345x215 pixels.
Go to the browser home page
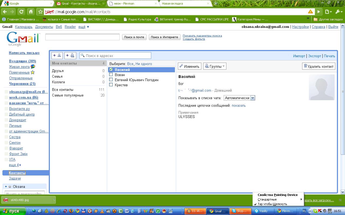coord(31,12)
